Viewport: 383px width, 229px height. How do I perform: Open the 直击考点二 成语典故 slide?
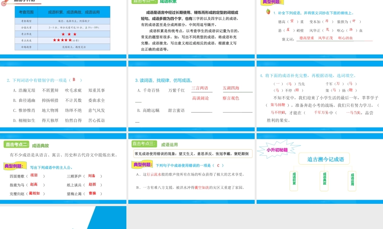pyautogui.click(x=63, y=168)
